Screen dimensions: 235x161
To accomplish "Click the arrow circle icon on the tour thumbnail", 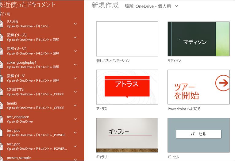I will pos(222,83).
